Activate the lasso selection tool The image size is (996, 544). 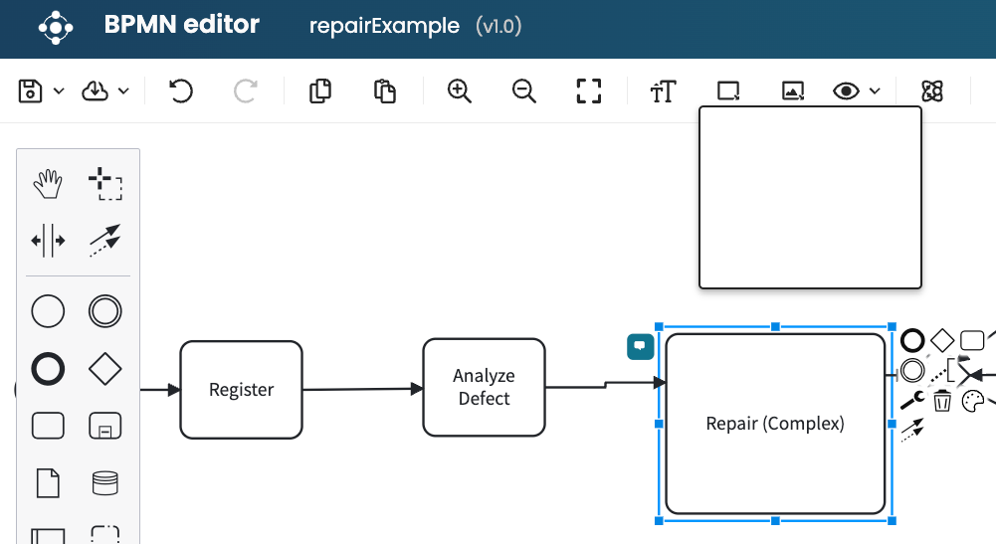(104, 185)
